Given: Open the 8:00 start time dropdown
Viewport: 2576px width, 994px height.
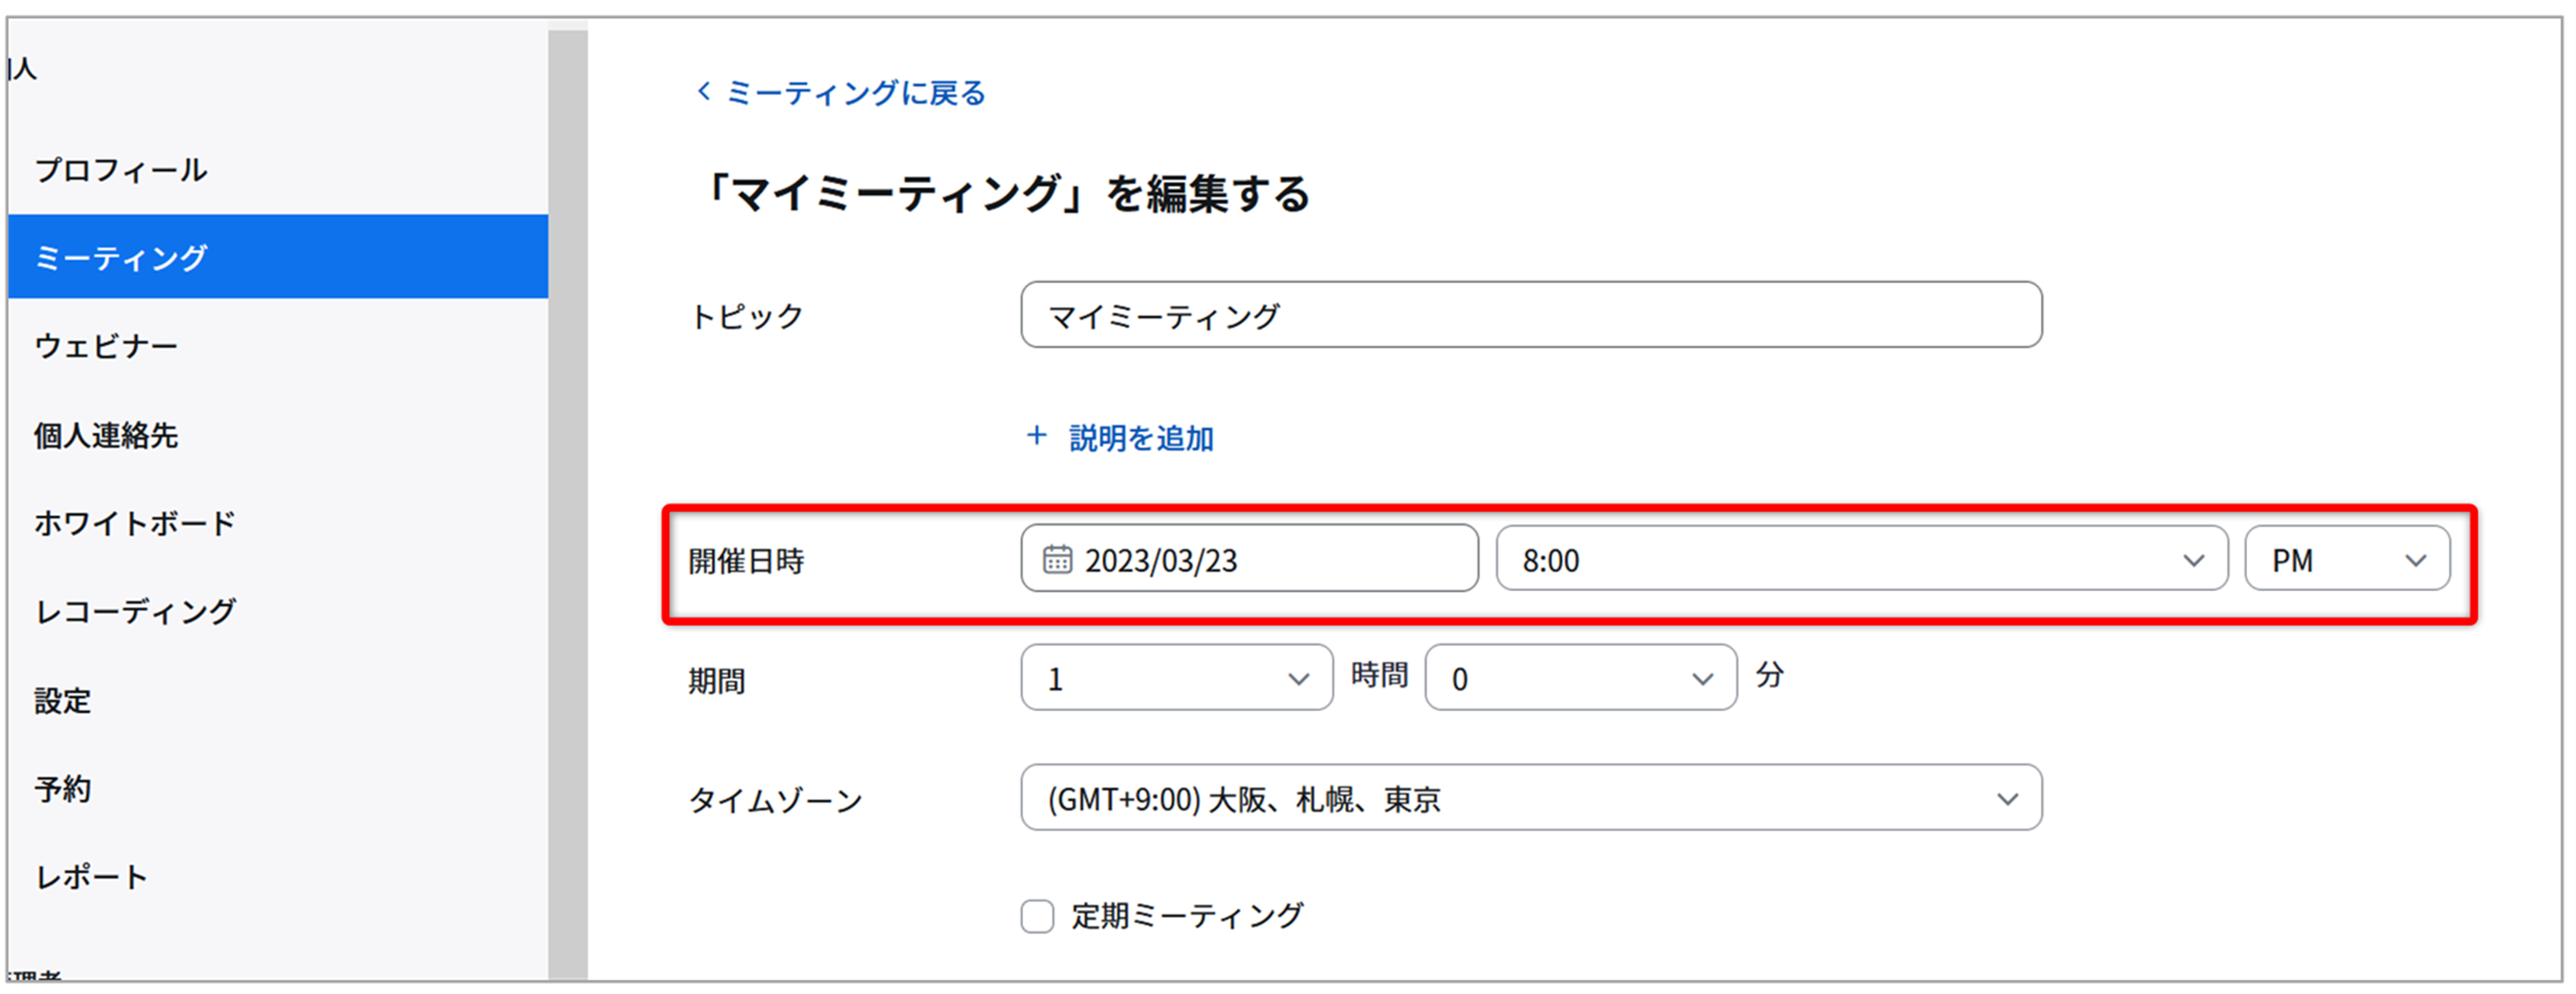Looking at the screenshot, I should [1861, 559].
